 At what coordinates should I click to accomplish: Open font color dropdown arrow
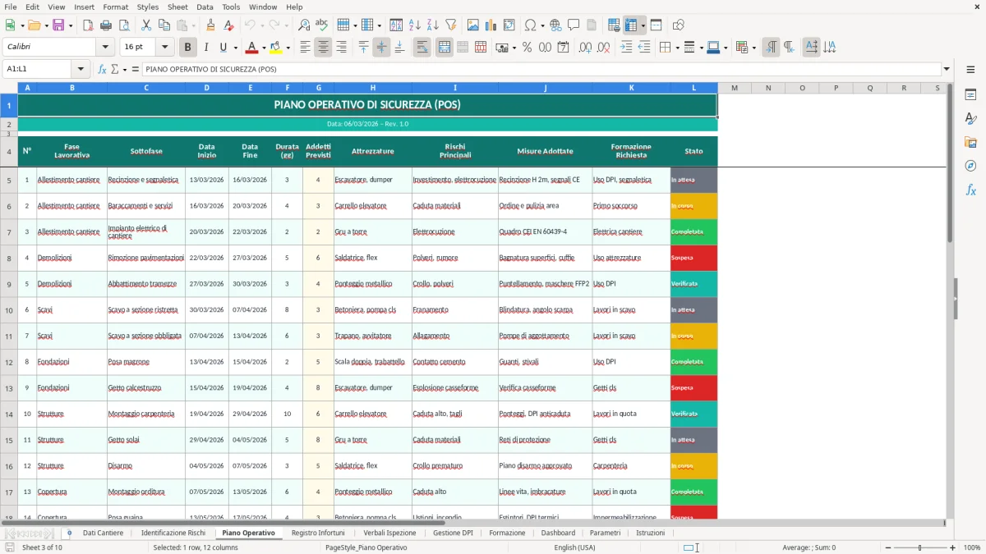point(265,48)
